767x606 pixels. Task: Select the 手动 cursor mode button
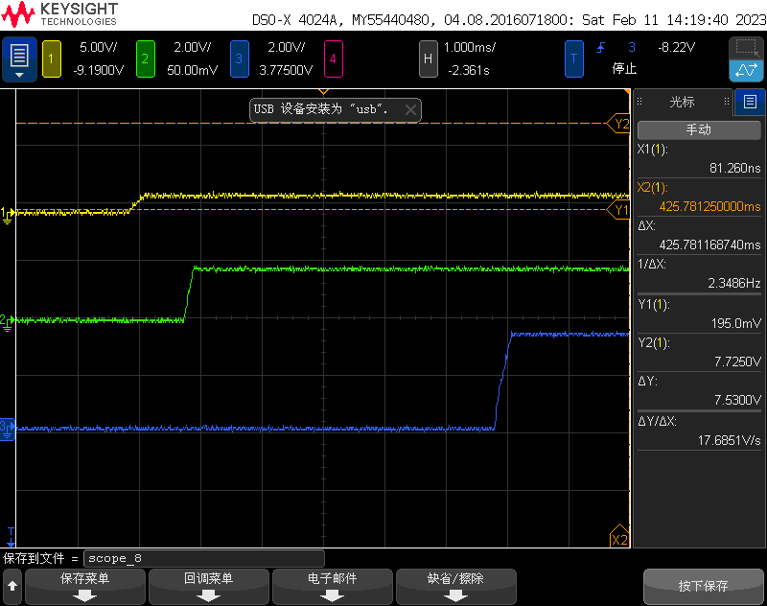[x=699, y=129]
